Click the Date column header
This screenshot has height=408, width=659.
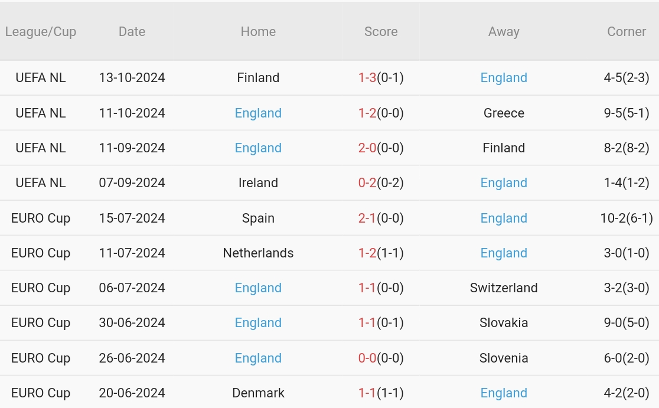tap(132, 32)
